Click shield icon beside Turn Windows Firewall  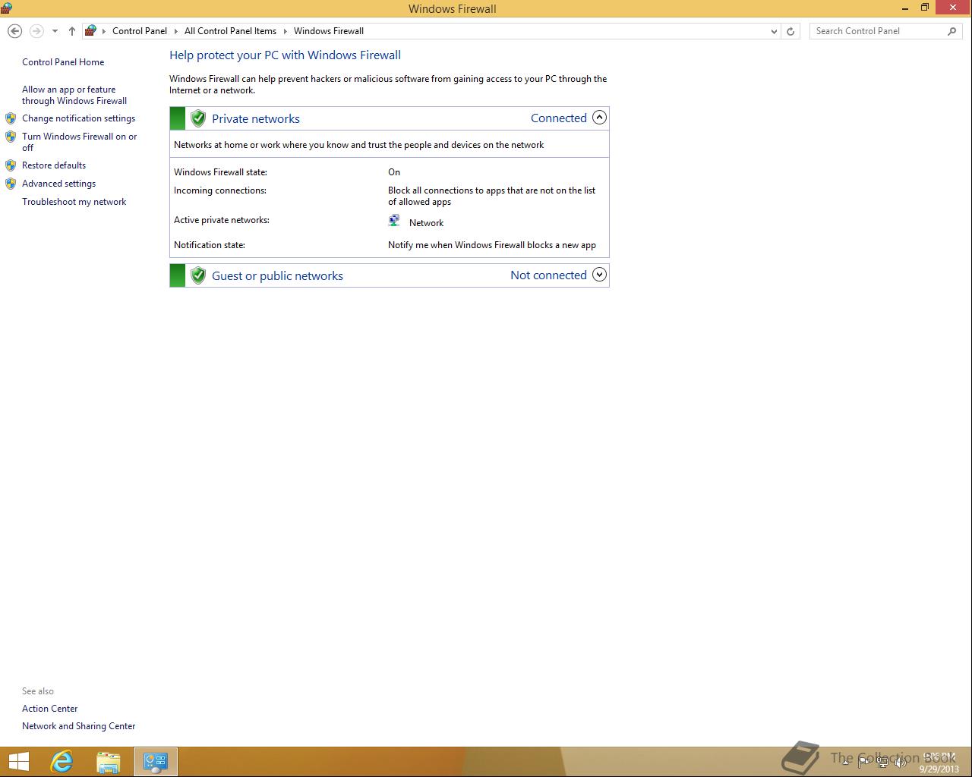(11, 137)
